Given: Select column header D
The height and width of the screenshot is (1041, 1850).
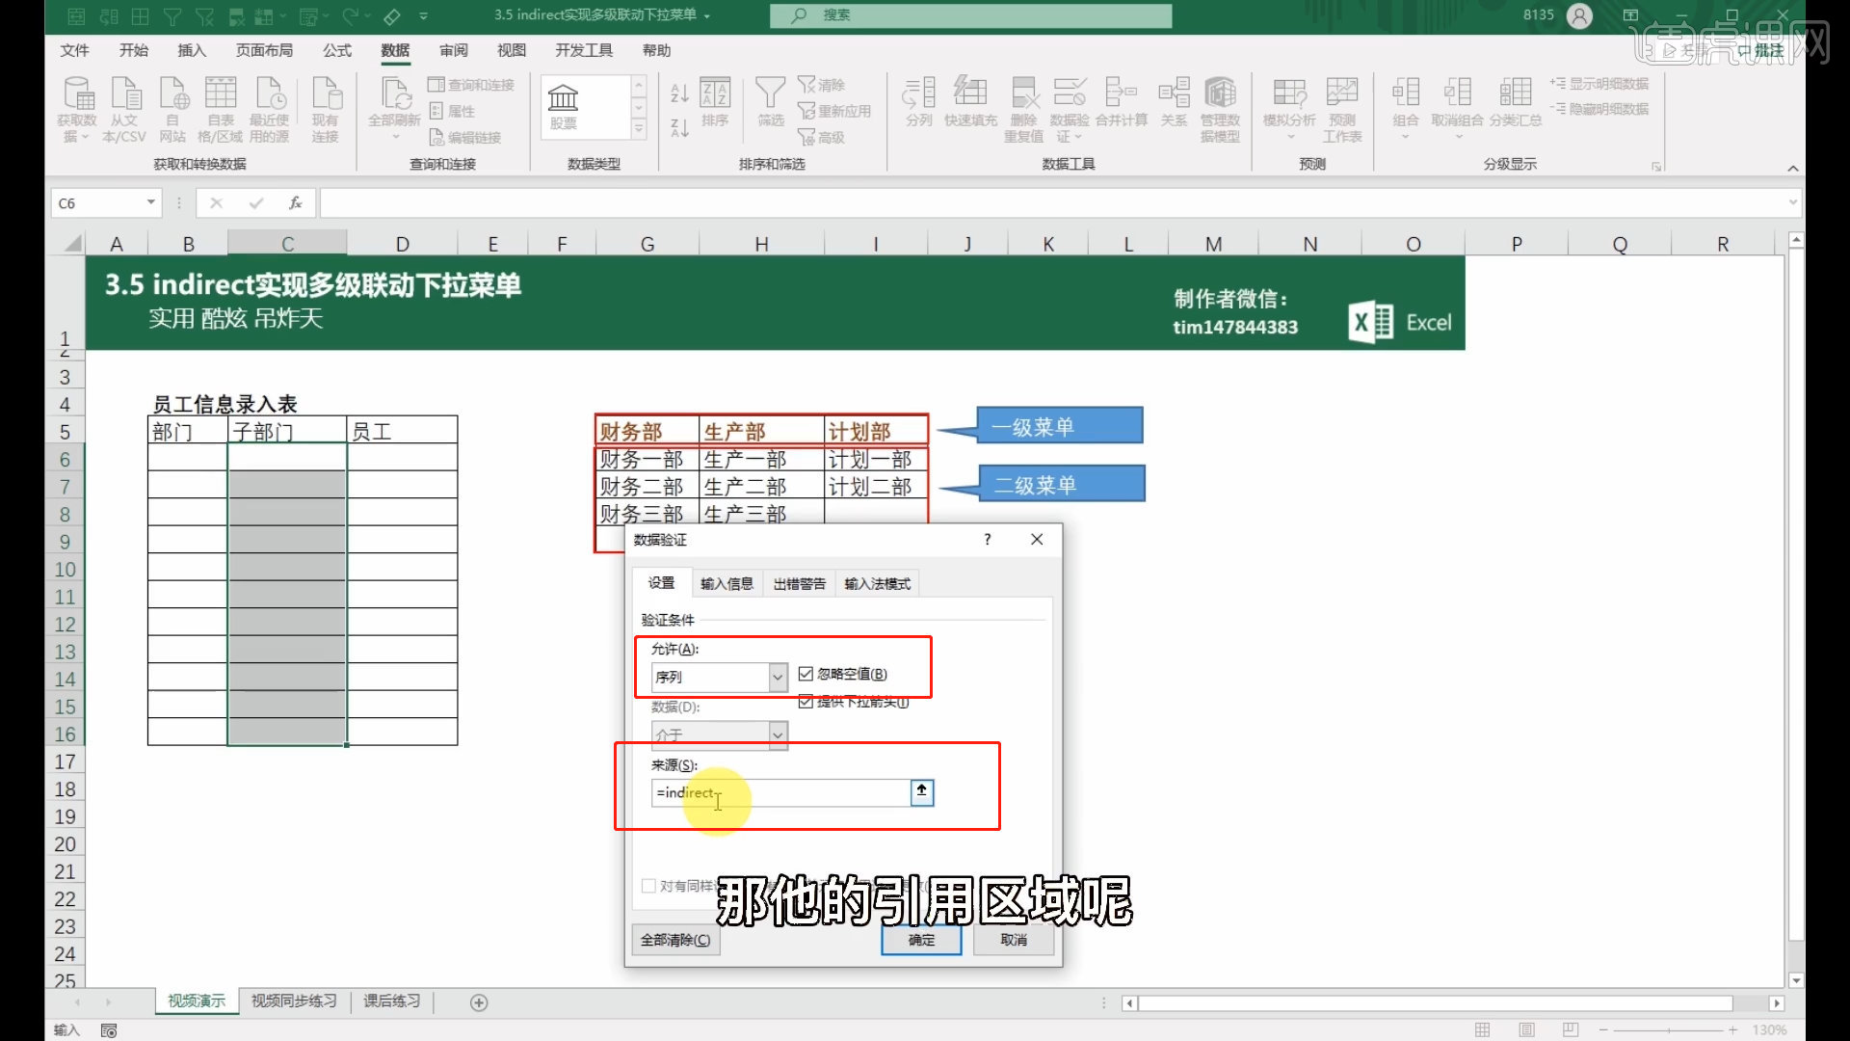Looking at the screenshot, I should 402,244.
